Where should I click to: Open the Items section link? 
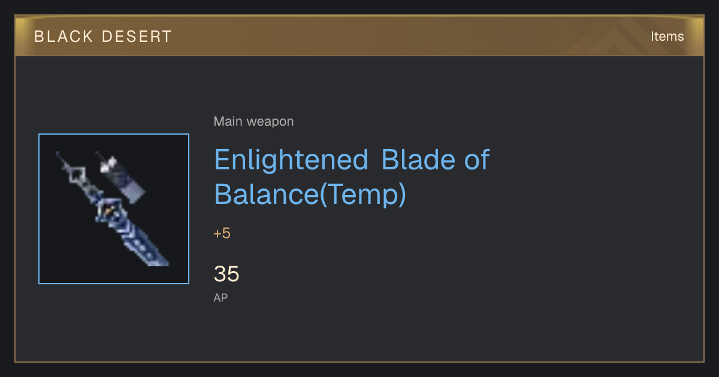[x=667, y=36]
